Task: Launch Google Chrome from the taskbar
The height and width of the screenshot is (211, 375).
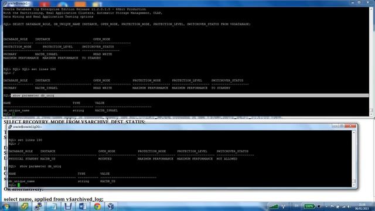Action: click(x=97, y=206)
